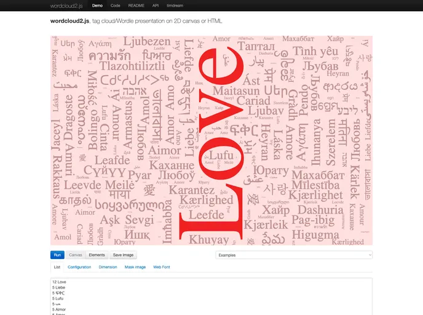
Task: Open the Mask Image tab
Action: coord(135,267)
